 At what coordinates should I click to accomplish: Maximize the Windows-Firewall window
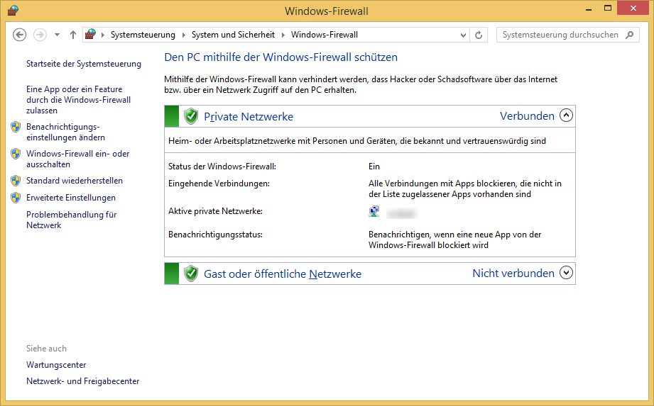click(608, 9)
